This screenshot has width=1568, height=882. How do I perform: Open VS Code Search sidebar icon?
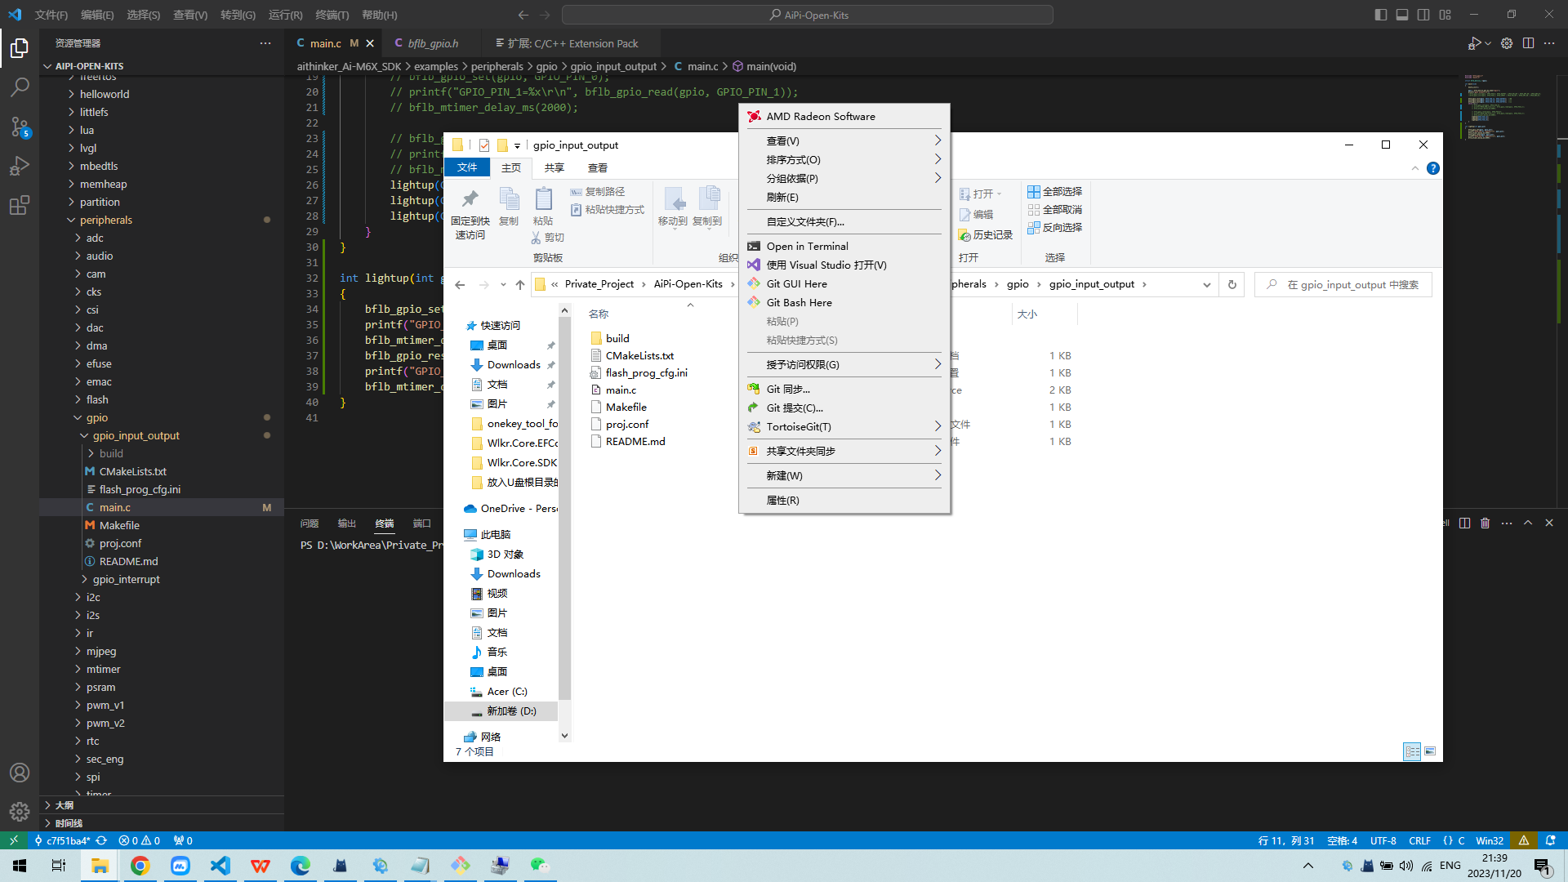(20, 87)
